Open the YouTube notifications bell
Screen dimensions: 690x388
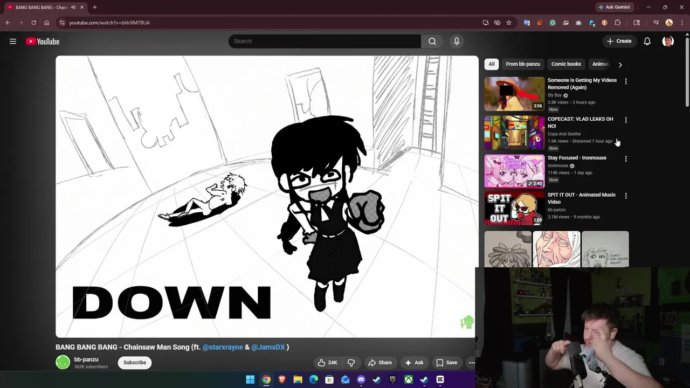click(x=647, y=41)
